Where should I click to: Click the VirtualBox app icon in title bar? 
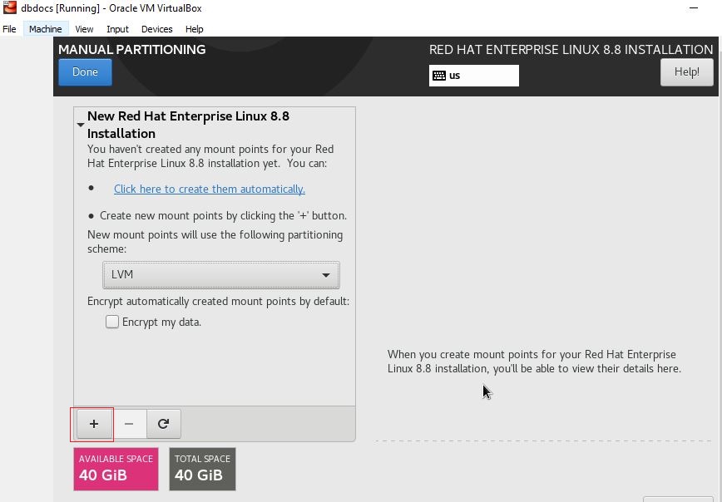10,7
